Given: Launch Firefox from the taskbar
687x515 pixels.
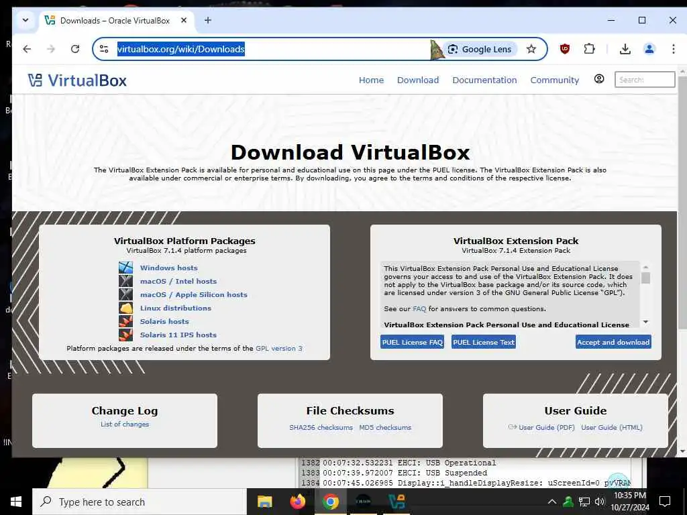Looking at the screenshot, I should (x=298, y=502).
